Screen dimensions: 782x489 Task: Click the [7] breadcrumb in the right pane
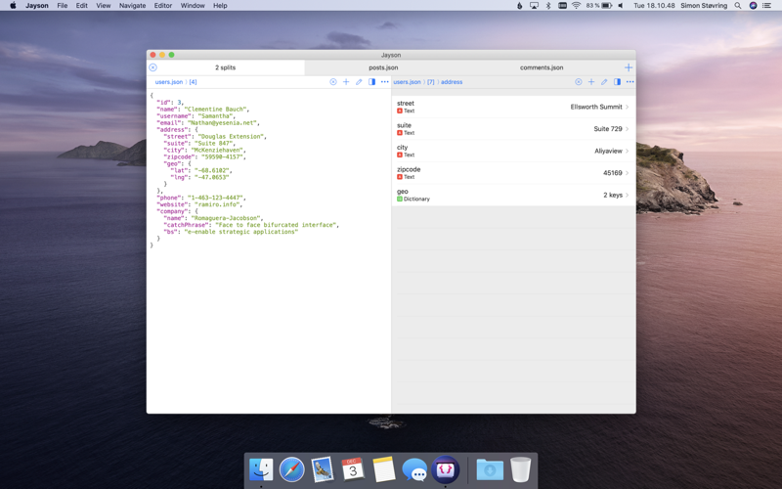430,82
